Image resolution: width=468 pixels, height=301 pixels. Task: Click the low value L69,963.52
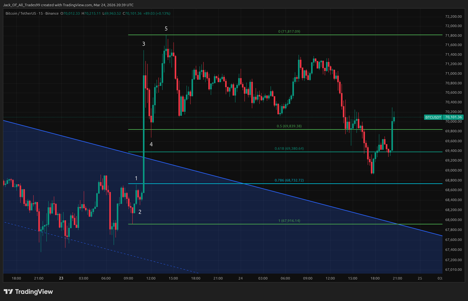point(112,13)
